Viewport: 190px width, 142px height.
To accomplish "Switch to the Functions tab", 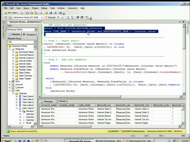I will tap(29, 35).
